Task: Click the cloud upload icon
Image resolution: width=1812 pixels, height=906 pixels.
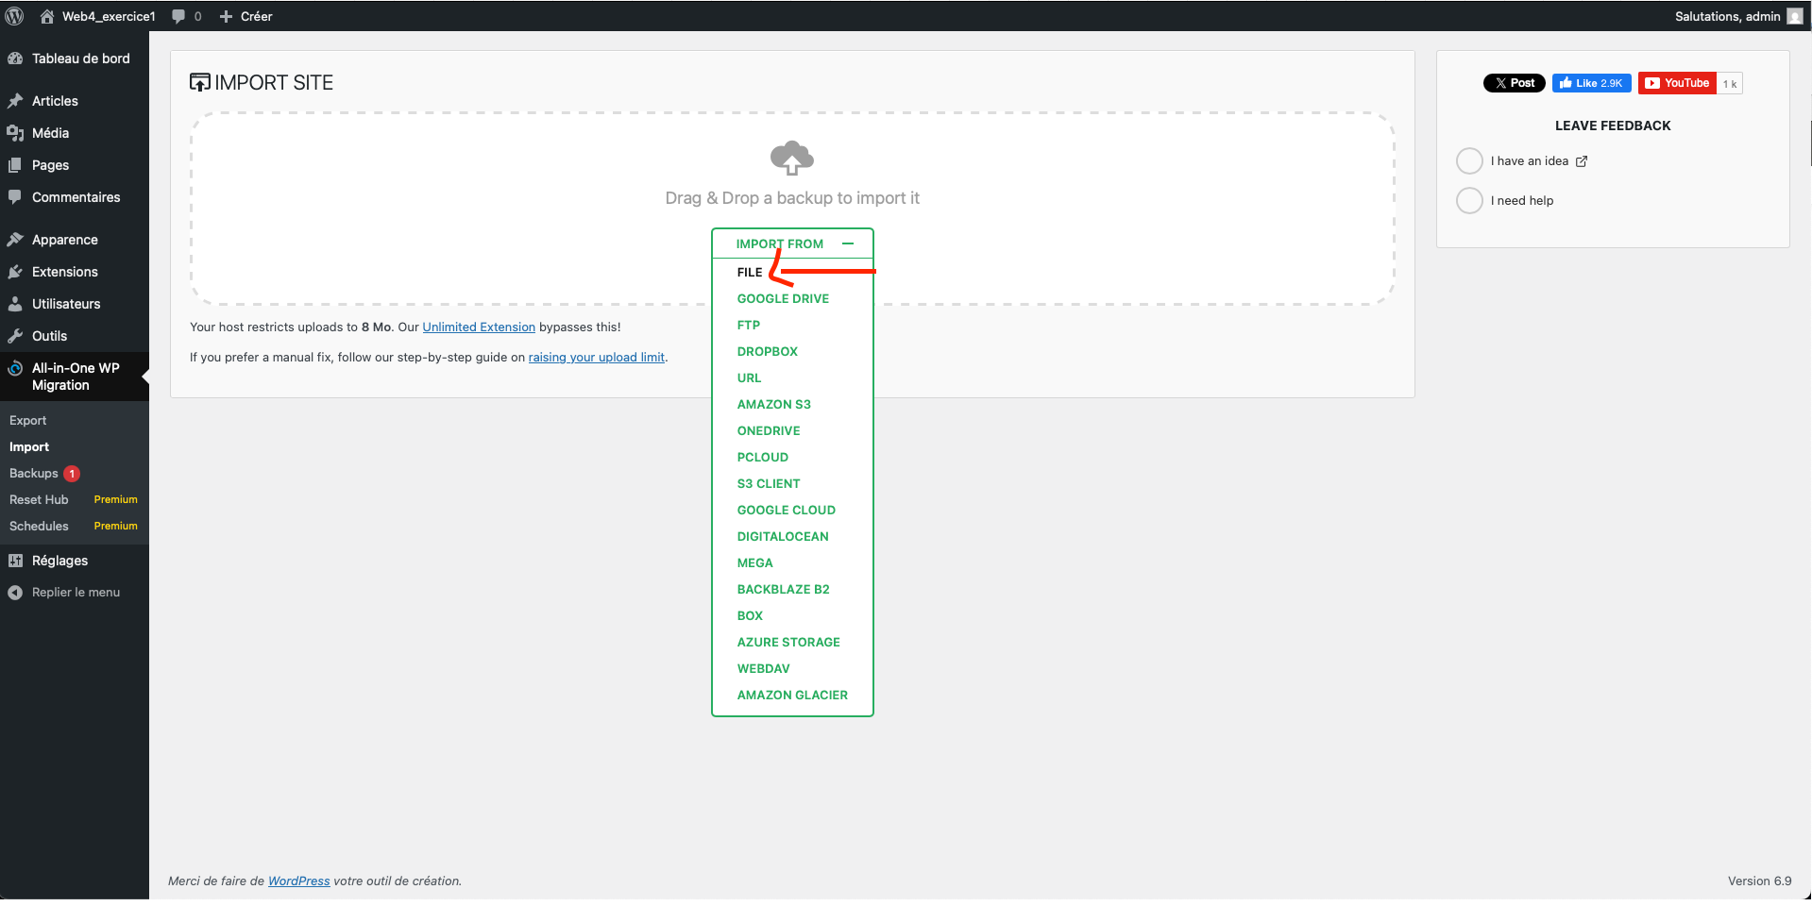Action: (791, 158)
